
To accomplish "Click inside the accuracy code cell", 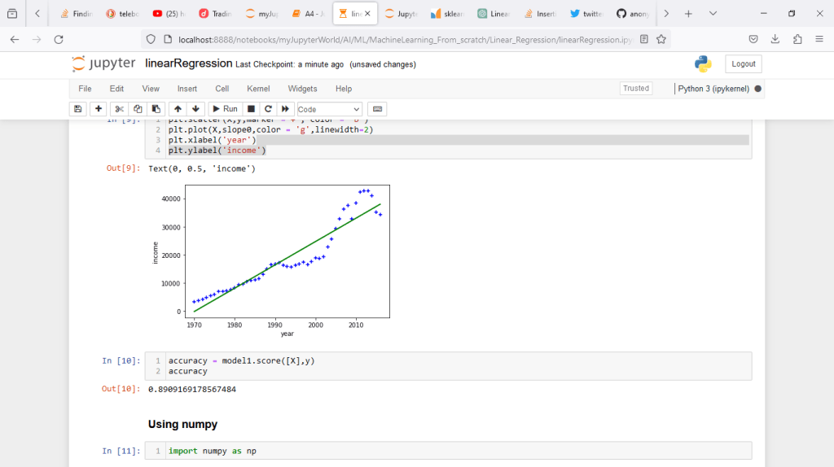I will pyautogui.click(x=456, y=366).
